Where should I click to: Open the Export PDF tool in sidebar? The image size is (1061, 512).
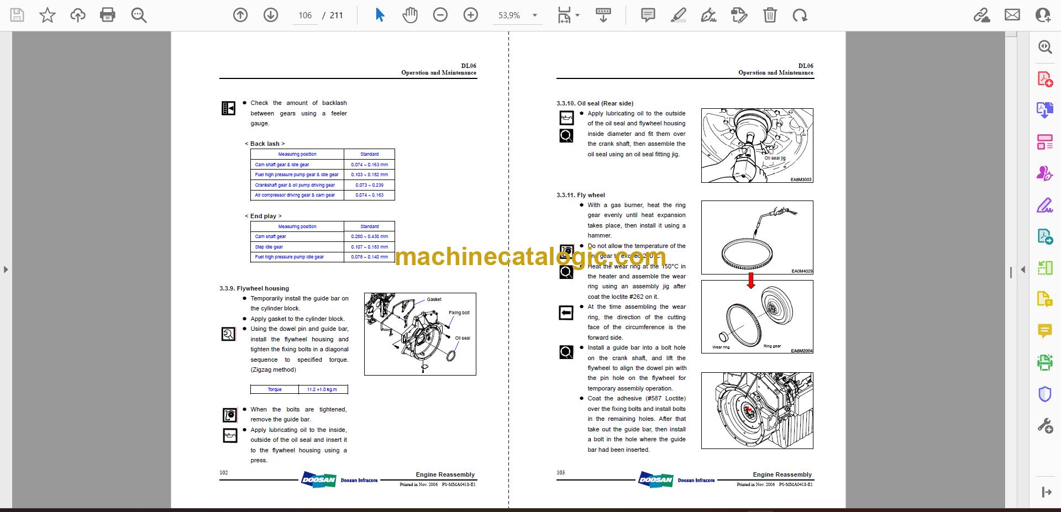pos(1045,110)
